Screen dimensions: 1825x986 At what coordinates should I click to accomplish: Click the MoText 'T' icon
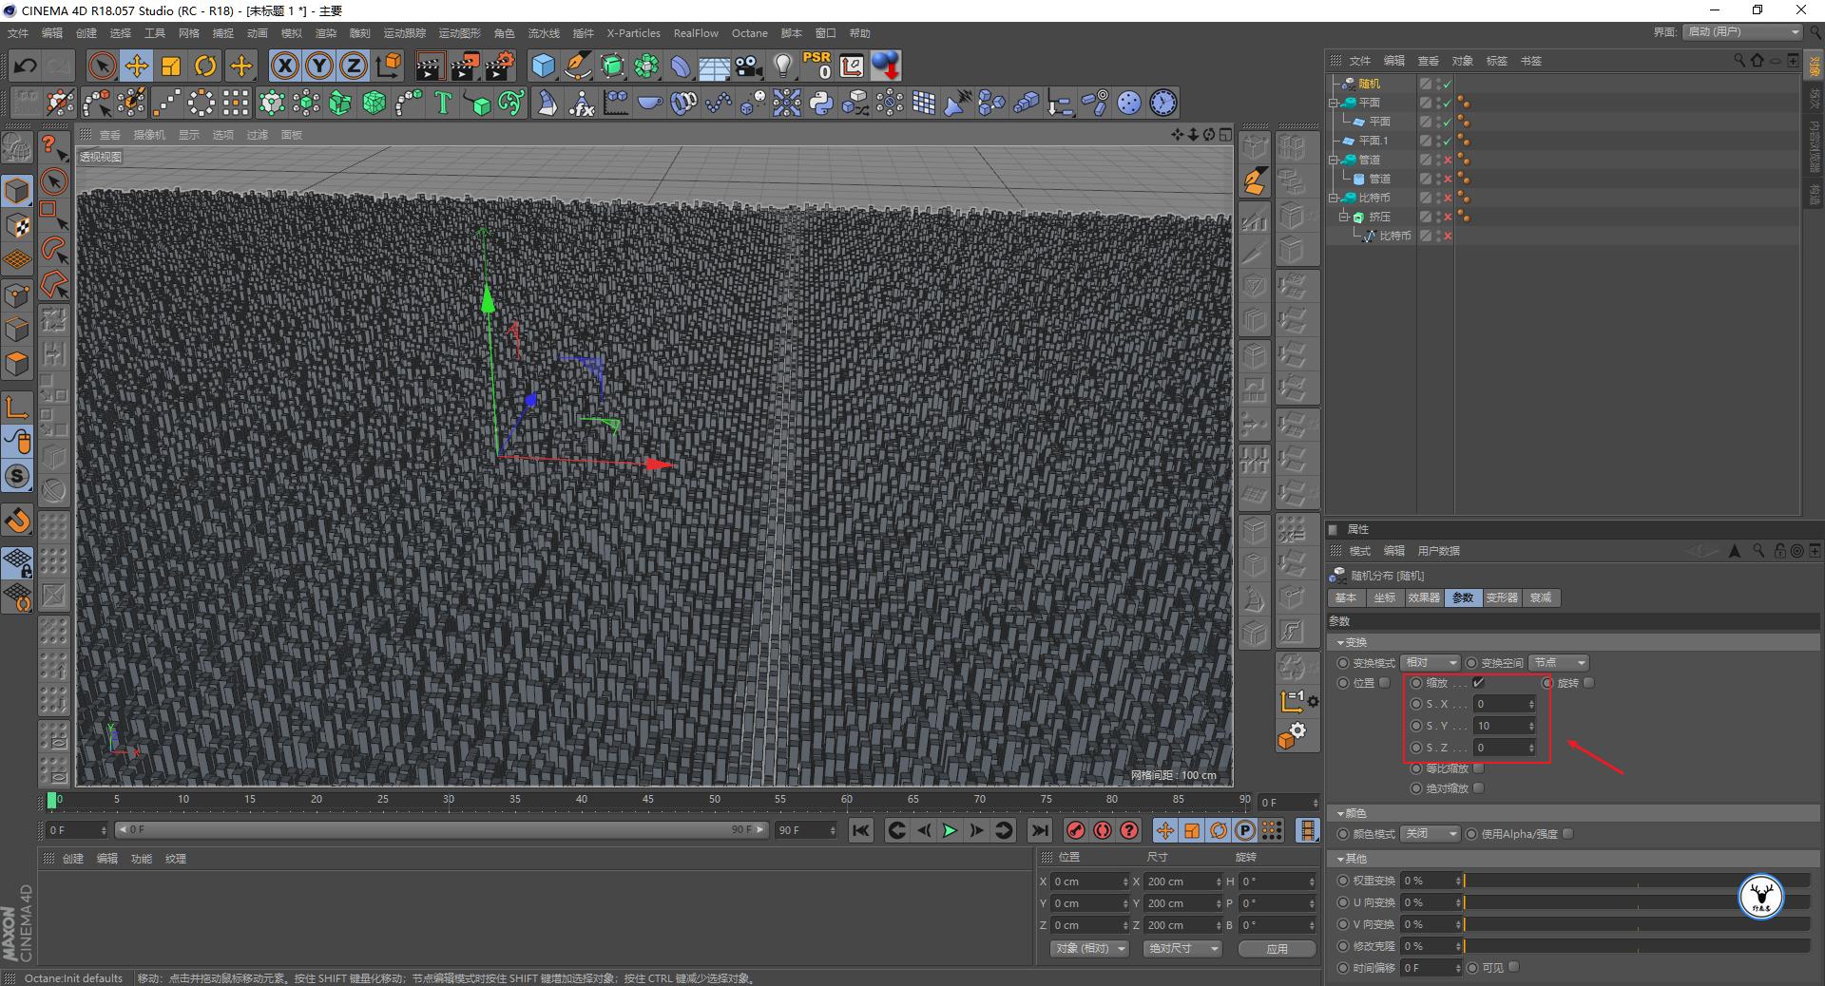443,103
